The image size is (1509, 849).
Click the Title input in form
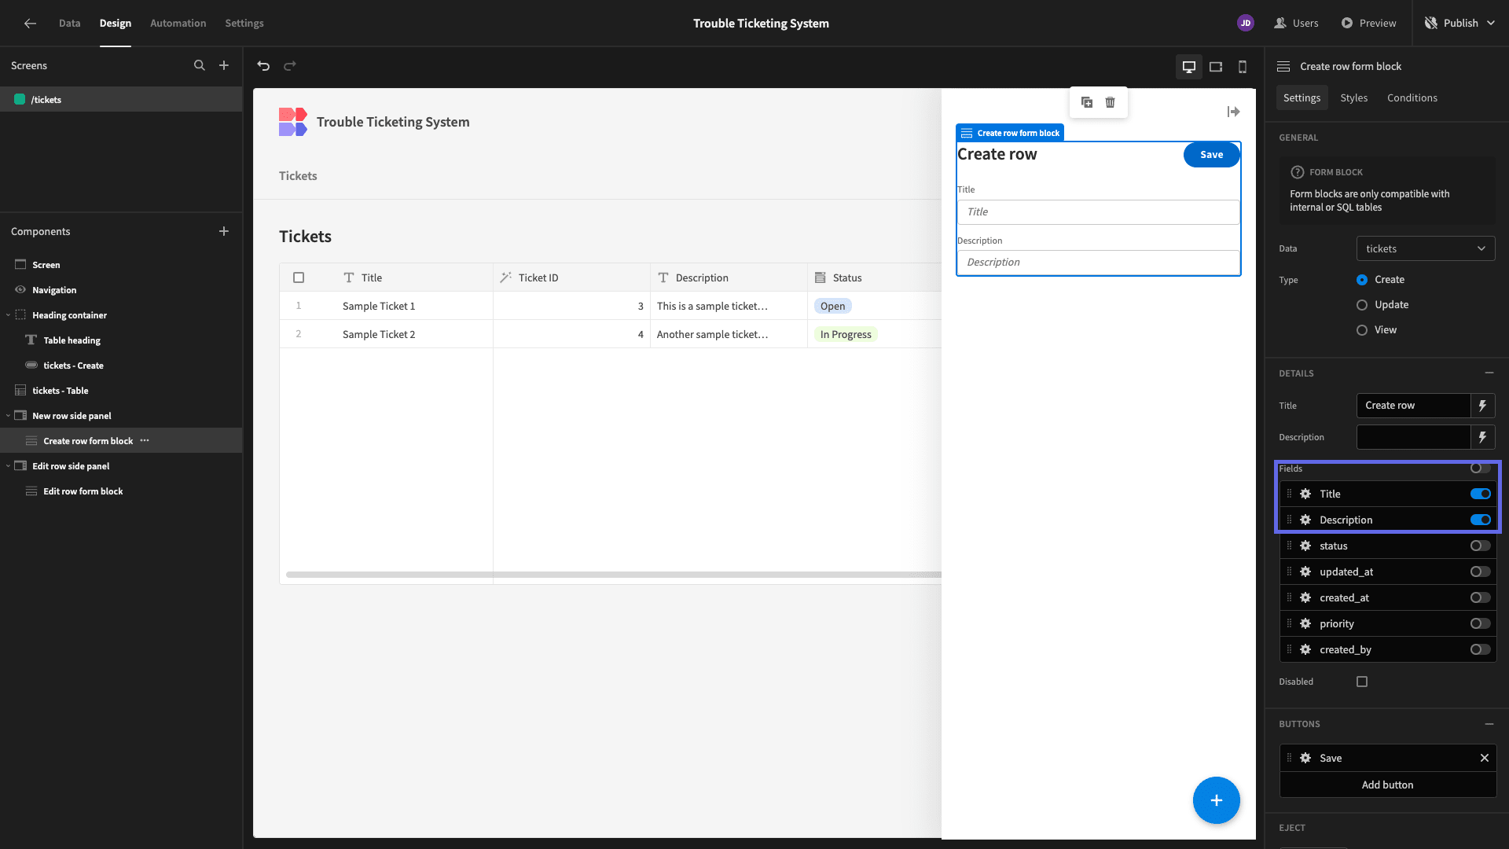(1098, 212)
